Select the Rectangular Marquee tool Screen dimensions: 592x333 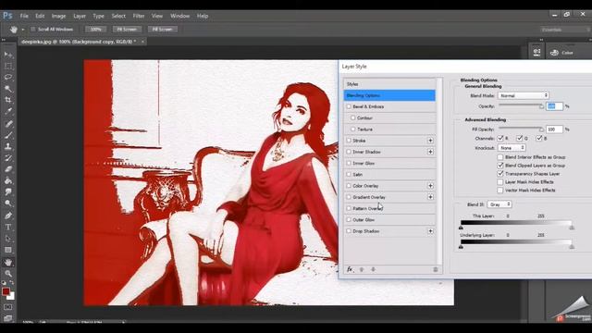click(x=8, y=66)
